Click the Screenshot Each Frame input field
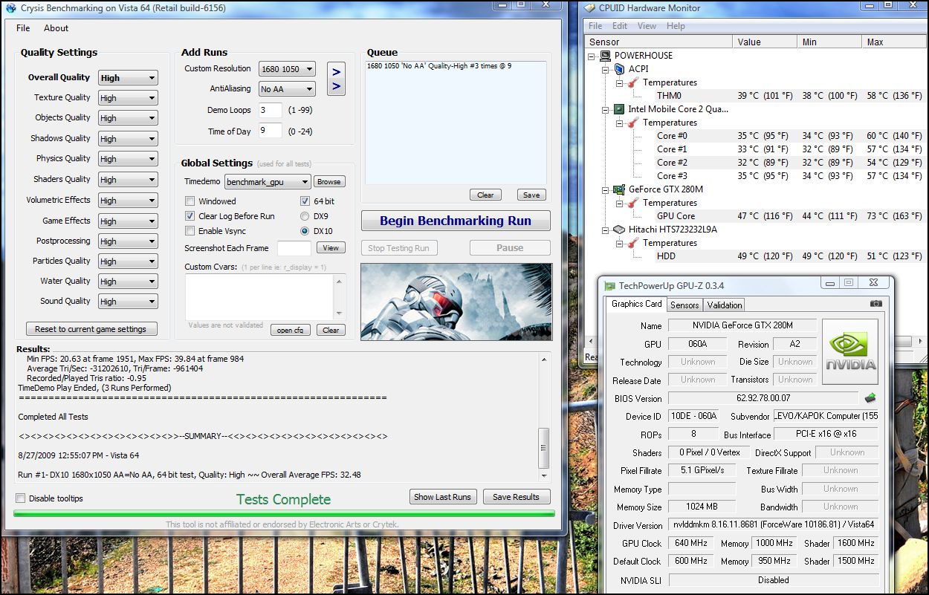Viewport: 929px width, 595px height. 294,248
